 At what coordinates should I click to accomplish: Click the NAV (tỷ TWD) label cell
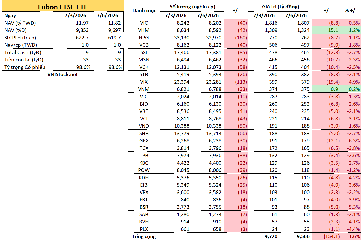31,23
